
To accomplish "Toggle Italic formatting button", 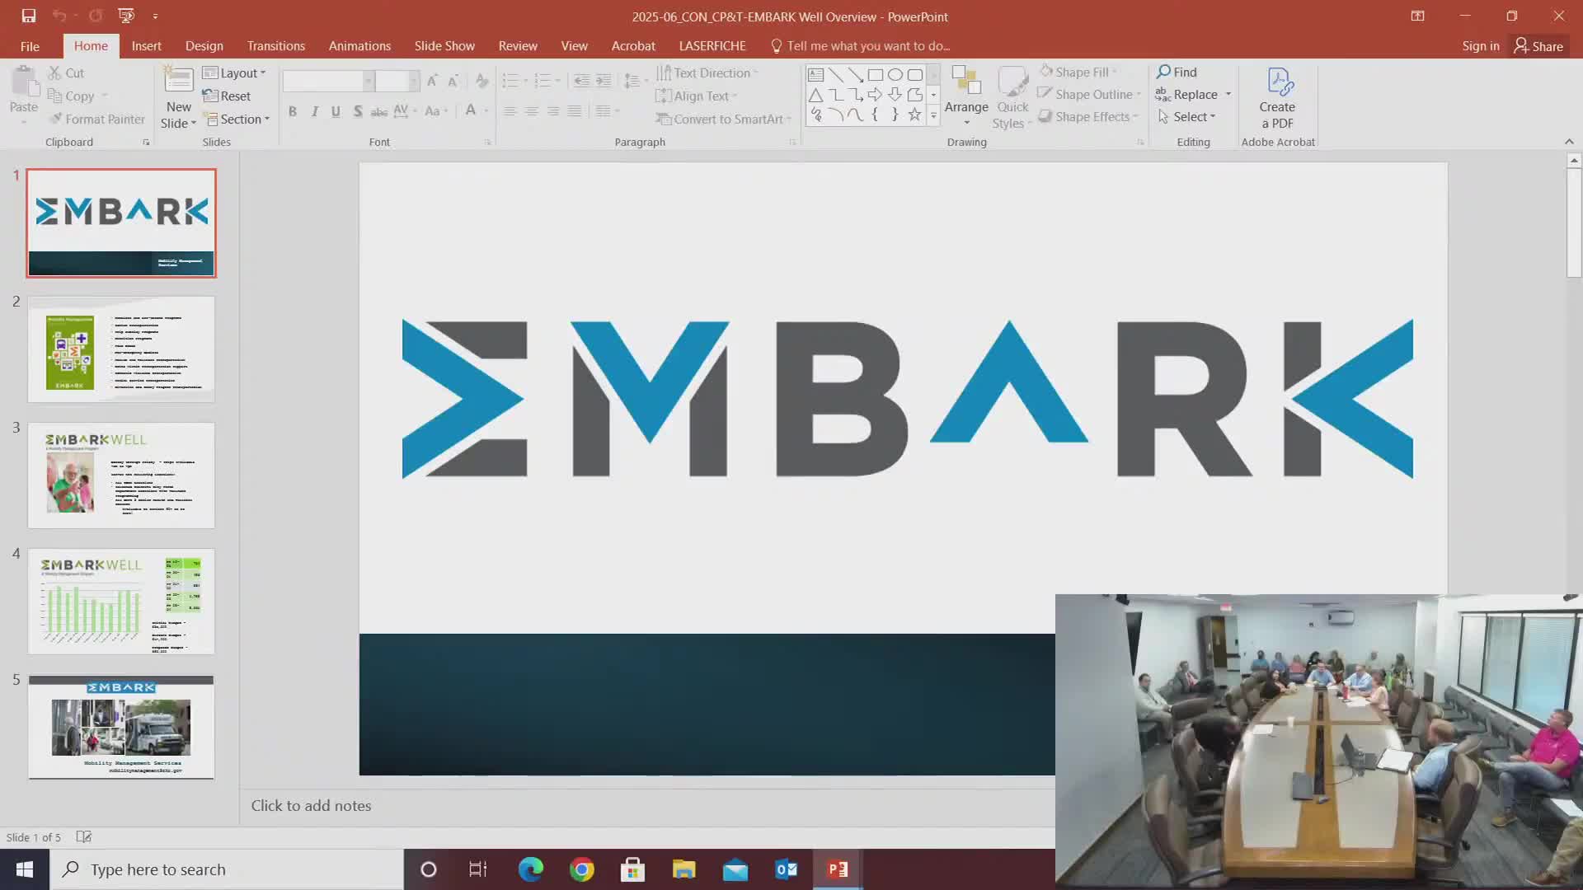I will pyautogui.click(x=314, y=111).
